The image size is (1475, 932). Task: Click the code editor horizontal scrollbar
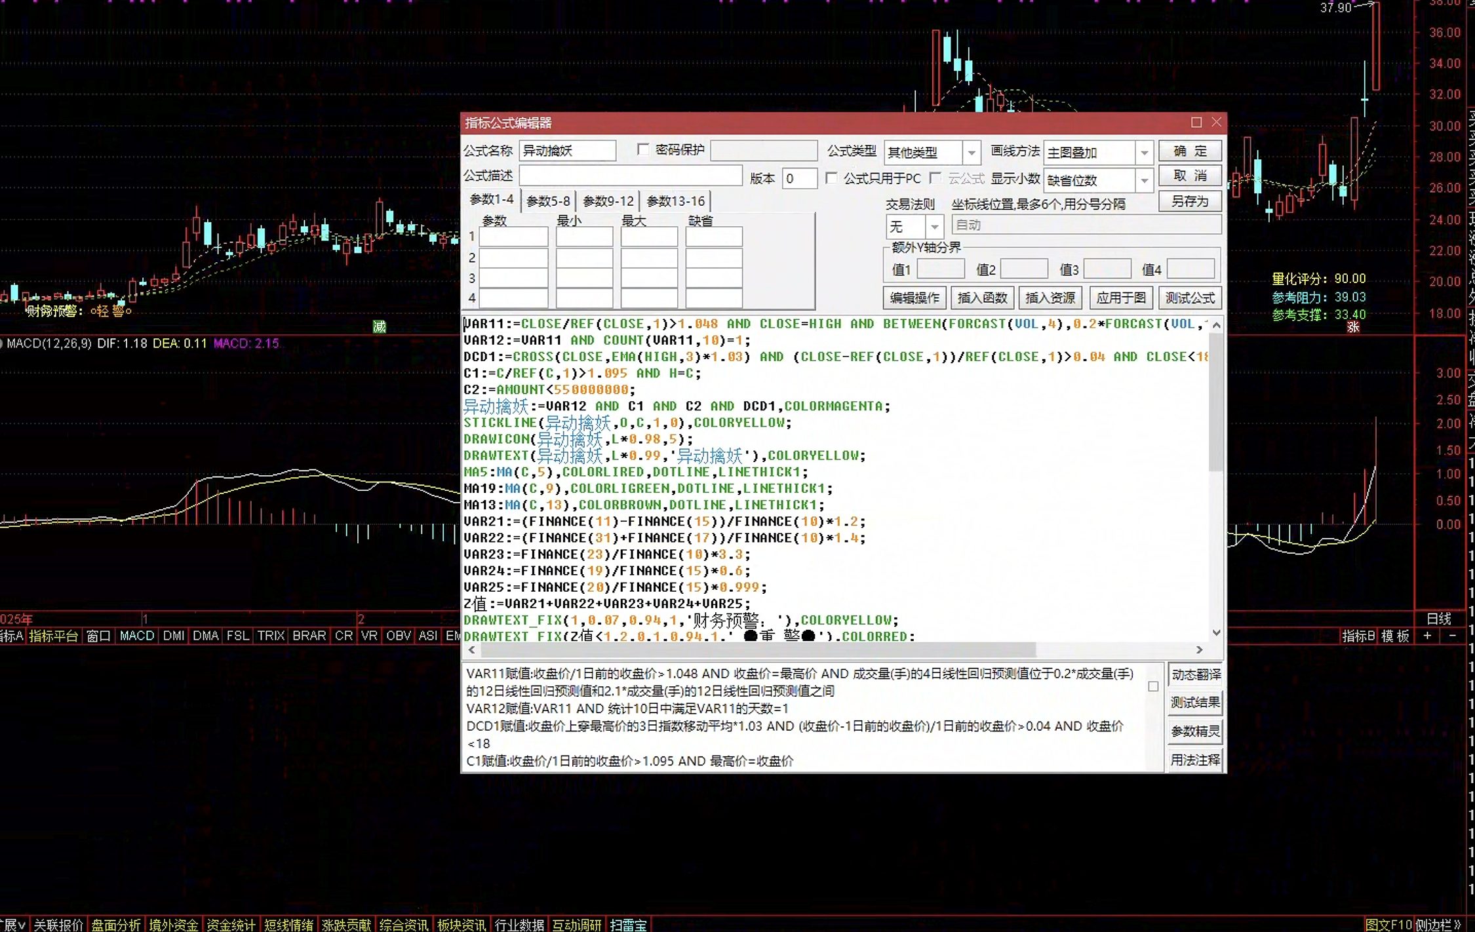pyautogui.click(x=758, y=650)
